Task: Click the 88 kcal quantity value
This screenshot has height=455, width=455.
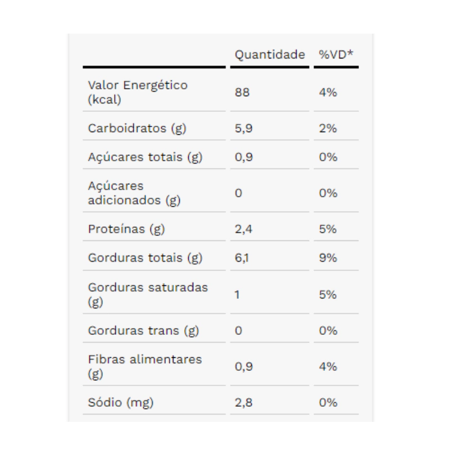Action: [242, 92]
